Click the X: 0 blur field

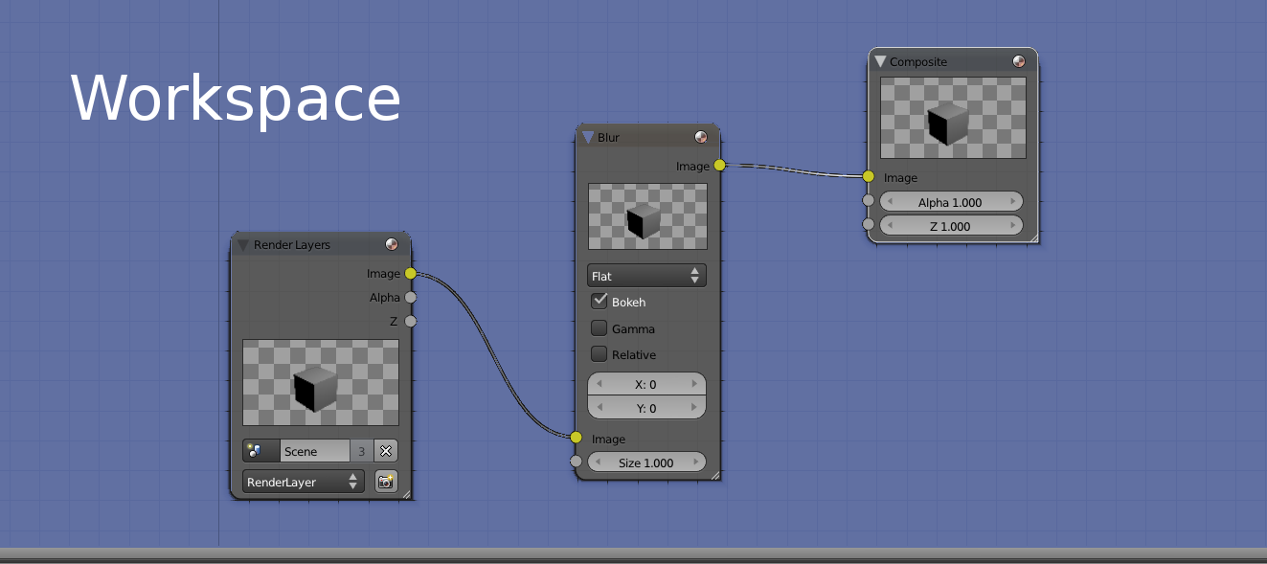[x=646, y=384]
